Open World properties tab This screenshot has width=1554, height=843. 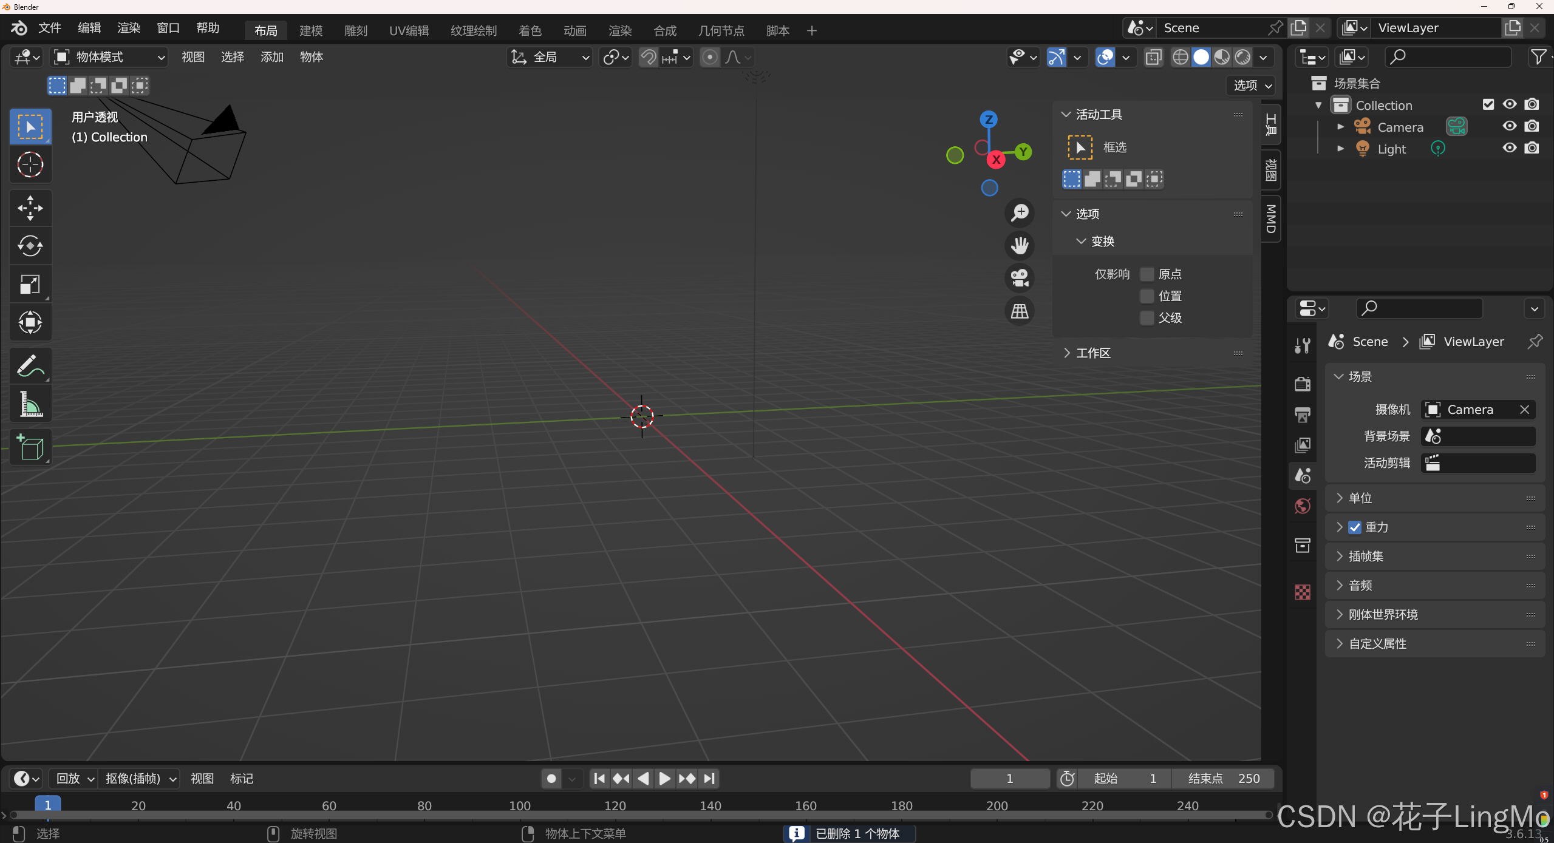point(1303,506)
